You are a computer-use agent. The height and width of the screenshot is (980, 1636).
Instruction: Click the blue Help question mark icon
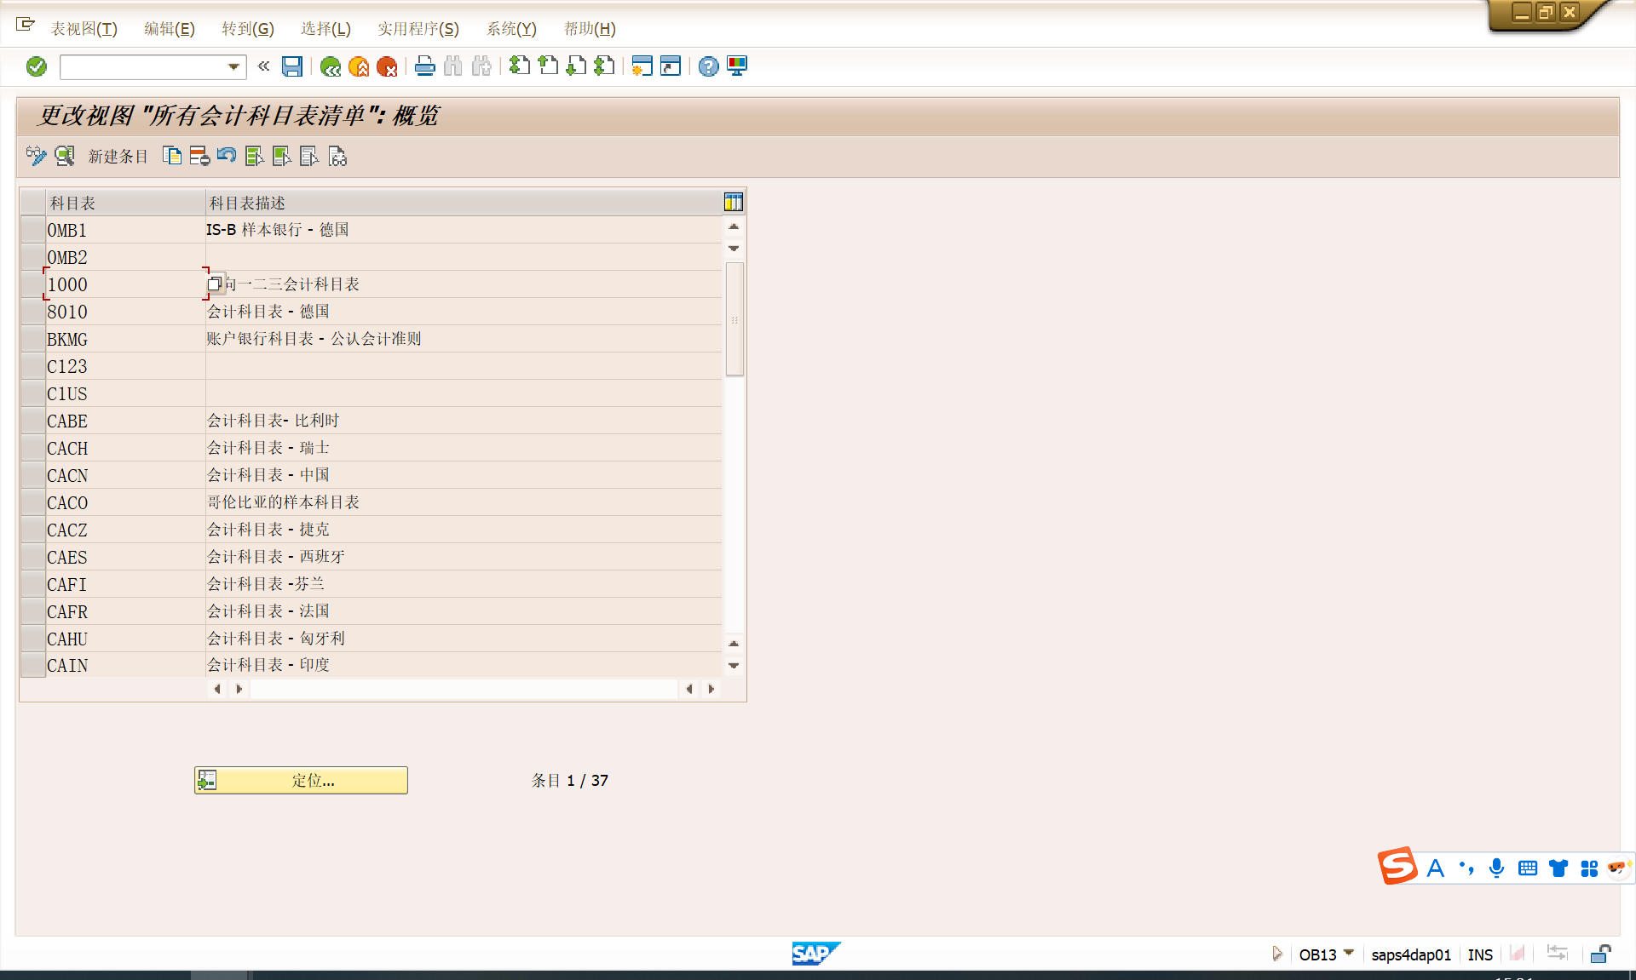[x=708, y=66]
